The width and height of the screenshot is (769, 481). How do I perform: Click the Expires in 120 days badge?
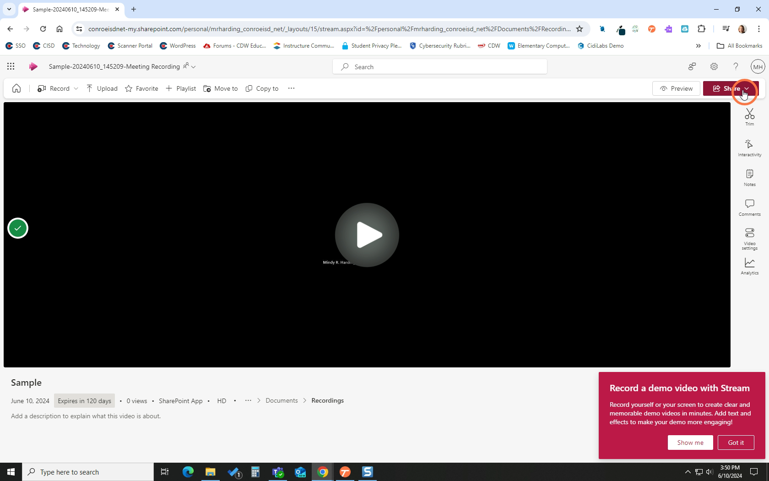[x=84, y=401]
